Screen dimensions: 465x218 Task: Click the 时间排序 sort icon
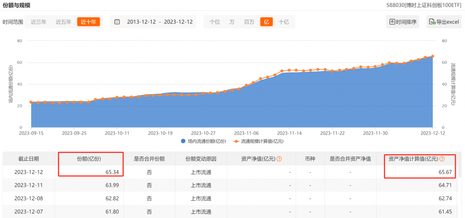click(x=392, y=22)
